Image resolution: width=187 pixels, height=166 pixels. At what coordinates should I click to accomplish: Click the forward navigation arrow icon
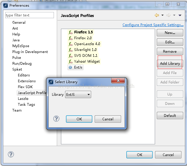click(169, 15)
